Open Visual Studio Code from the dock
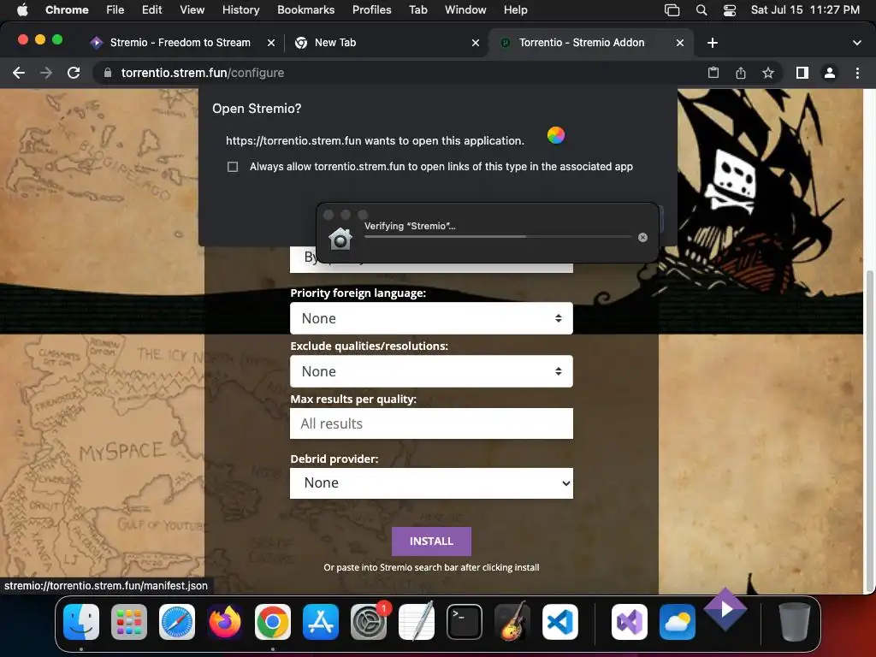The height and width of the screenshot is (657, 876). tap(560, 622)
